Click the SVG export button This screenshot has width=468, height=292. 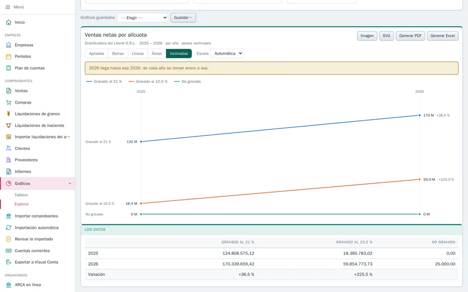click(387, 36)
